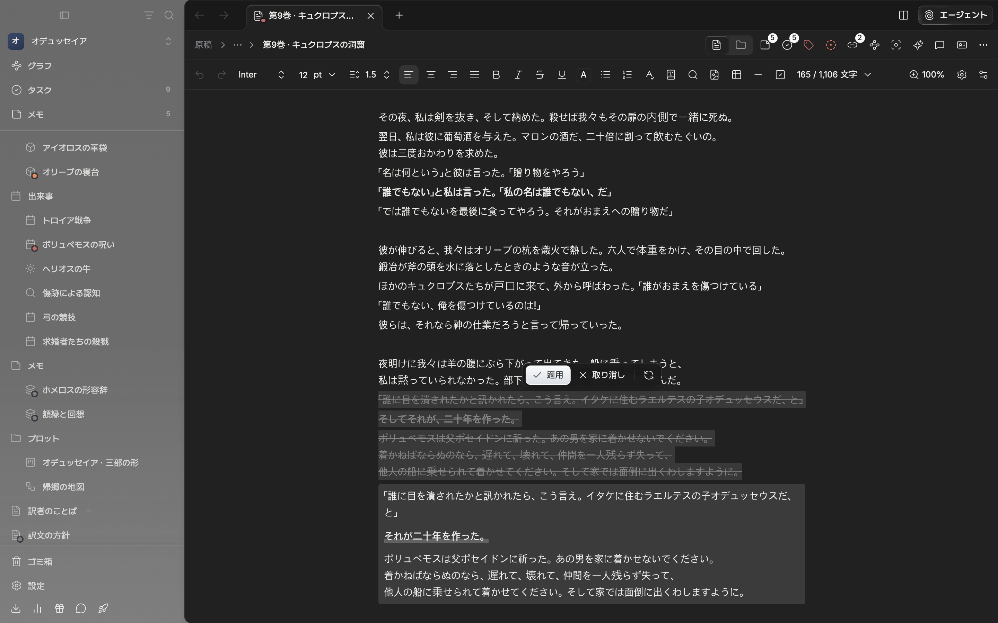Open the Inter font family dropdown
This screenshot has width=998, height=623.
point(262,74)
